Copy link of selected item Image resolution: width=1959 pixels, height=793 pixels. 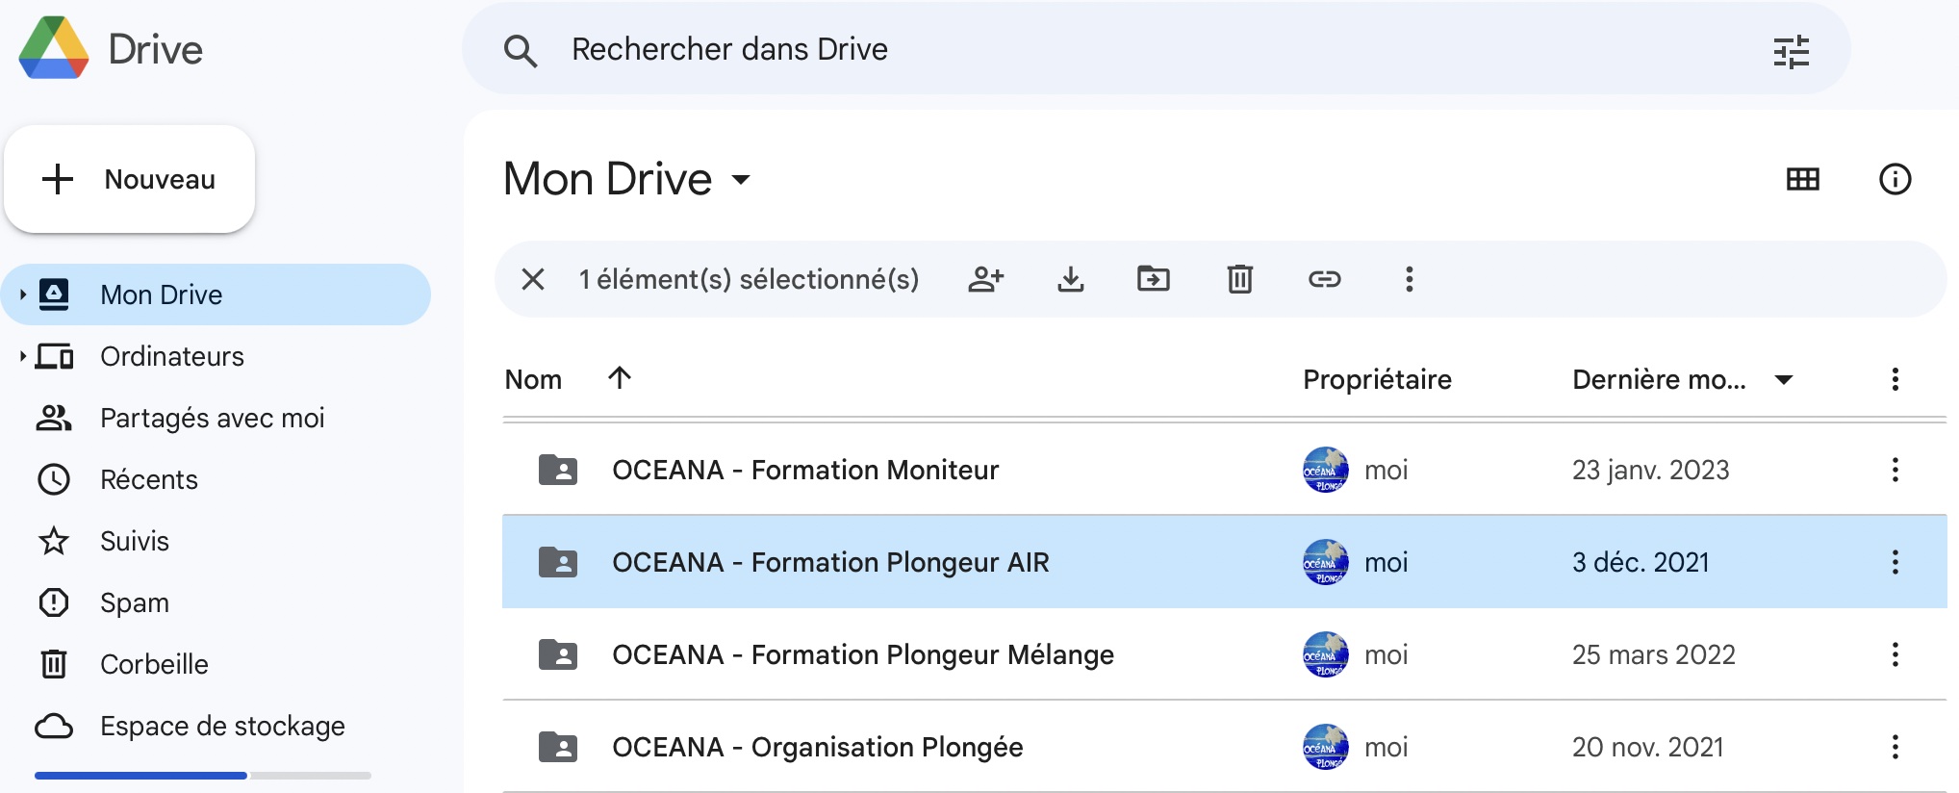click(1325, 279)
